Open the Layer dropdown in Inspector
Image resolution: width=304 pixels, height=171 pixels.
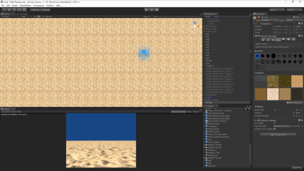tap(294, 20)
